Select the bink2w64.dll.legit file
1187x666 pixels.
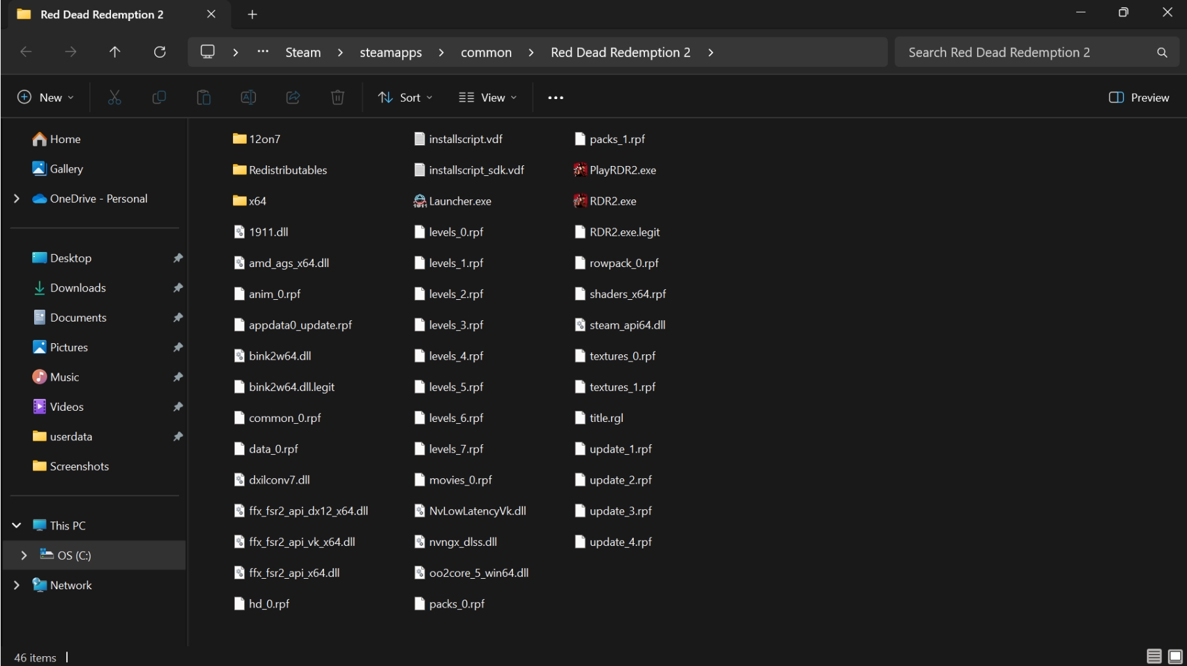[284, 387]
